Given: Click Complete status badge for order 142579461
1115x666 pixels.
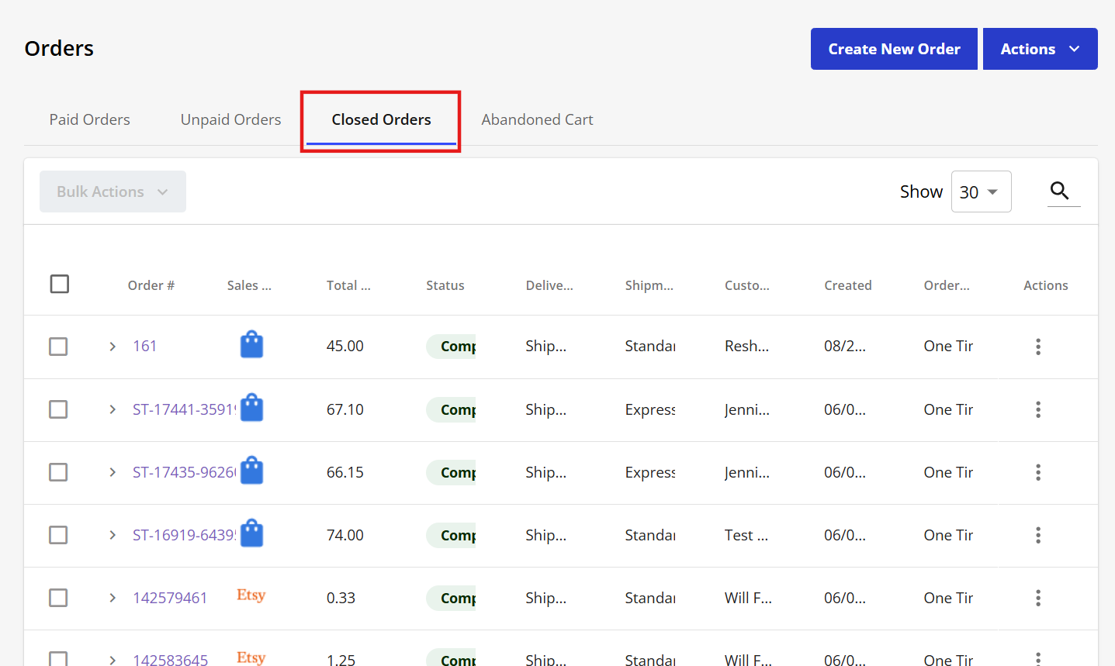Looking at the screenshot, I should pyautogui.click(x=451, y=598).
